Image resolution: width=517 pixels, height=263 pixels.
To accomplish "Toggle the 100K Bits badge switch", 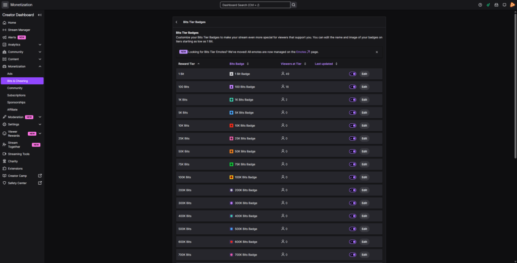I will 353,177.
